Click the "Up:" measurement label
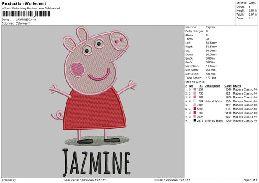This screenshot has height=183, width=259. point(187,50)
